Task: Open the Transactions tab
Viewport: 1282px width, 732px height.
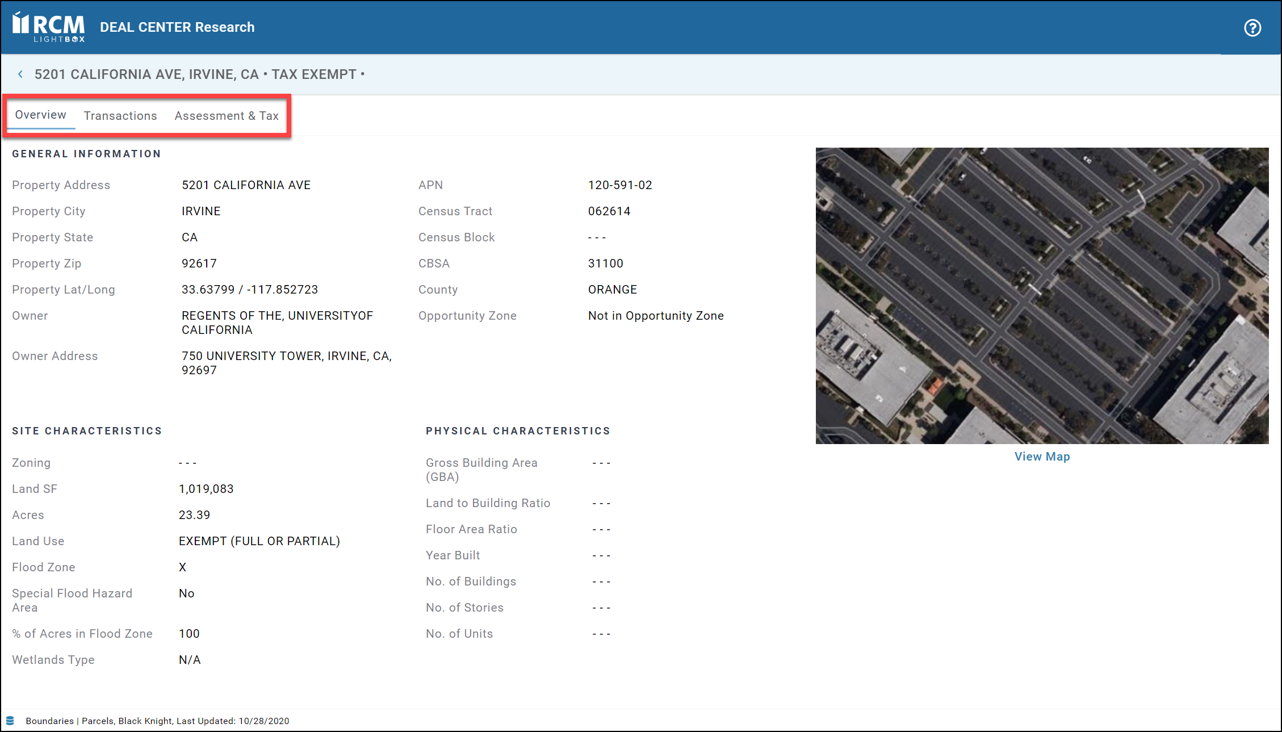Action: [x=120, y=116]
